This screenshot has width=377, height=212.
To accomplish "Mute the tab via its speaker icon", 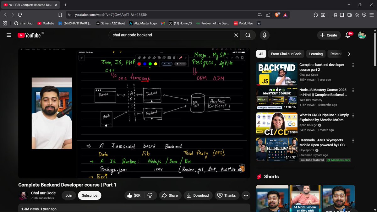I will [x=10, y=5].
